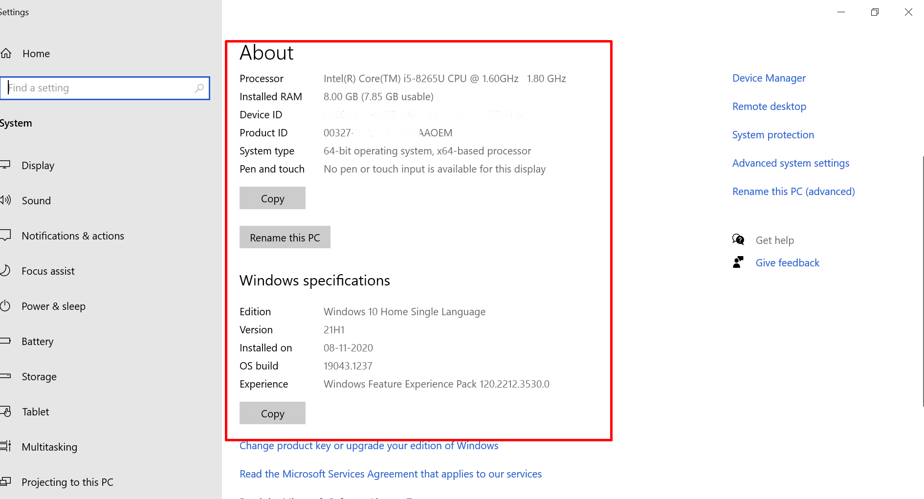Open Advanced system settings

tap(791, 163)
